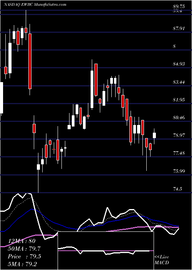The width and height of the screenshot is (192, 270).
Task: Click the NASDAQ EWBC MunafaSutra.com chart title
Action: 35,4
